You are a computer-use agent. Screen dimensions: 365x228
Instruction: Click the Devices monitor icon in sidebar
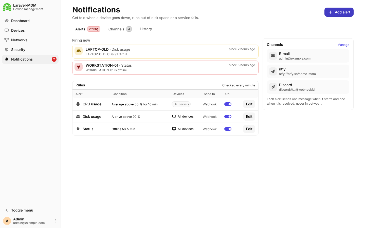pos(7,30)
